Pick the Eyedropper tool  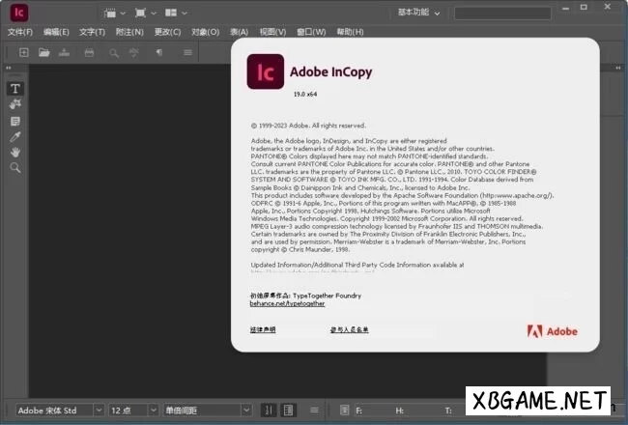point(15,136)
